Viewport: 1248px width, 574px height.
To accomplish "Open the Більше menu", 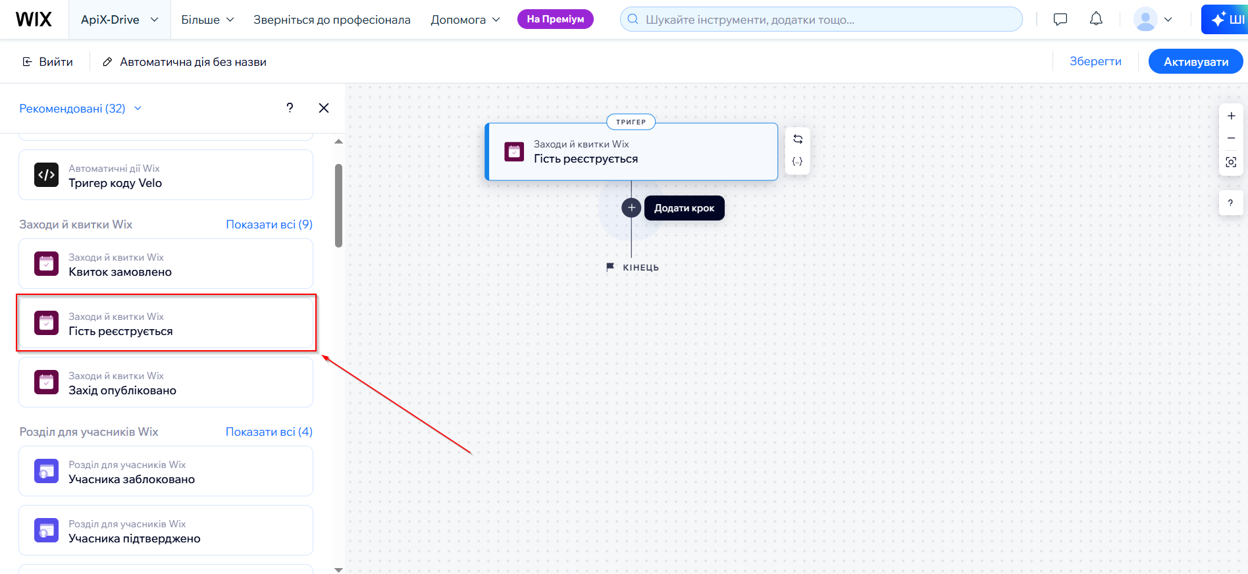I will [x=207, y=20].
